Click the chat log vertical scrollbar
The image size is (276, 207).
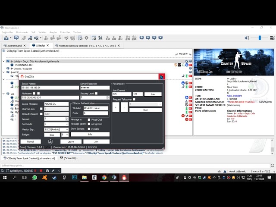coord(272,147)
